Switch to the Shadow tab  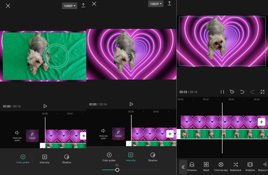153,157
